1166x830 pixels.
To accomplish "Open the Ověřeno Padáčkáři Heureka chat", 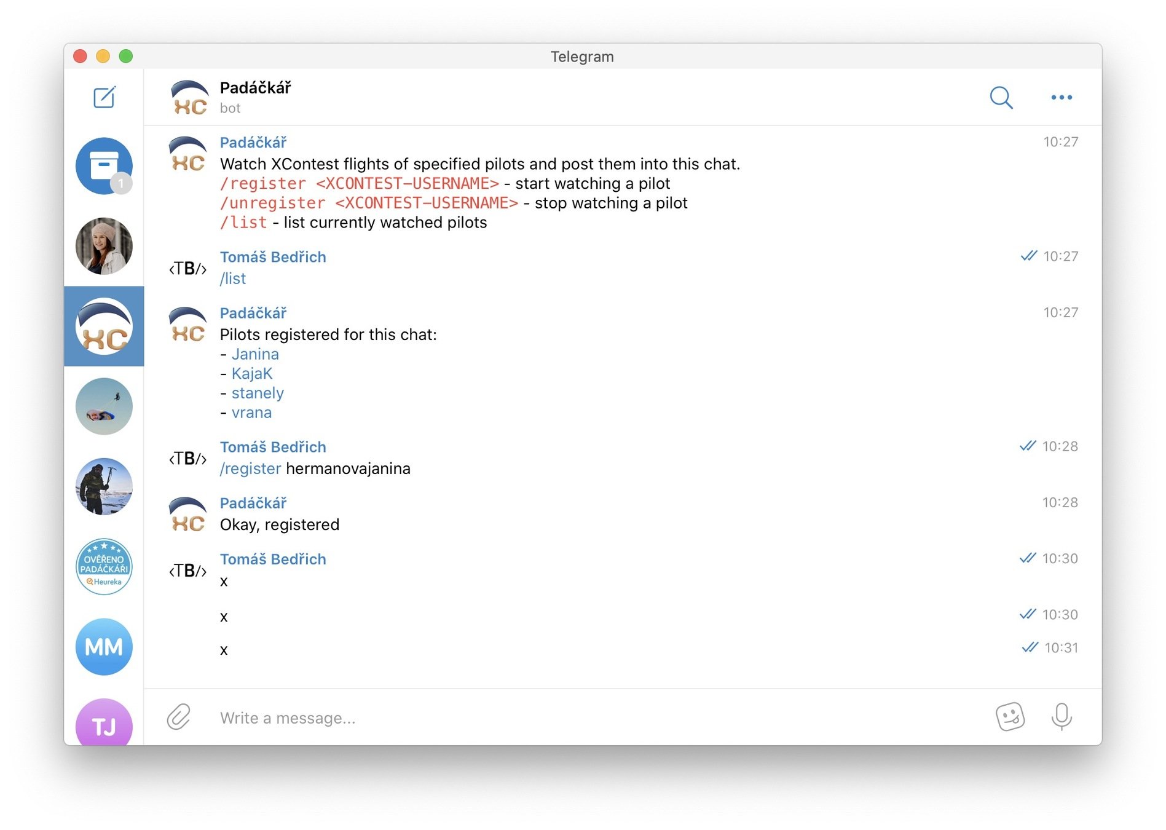I will tap(104, 567).
